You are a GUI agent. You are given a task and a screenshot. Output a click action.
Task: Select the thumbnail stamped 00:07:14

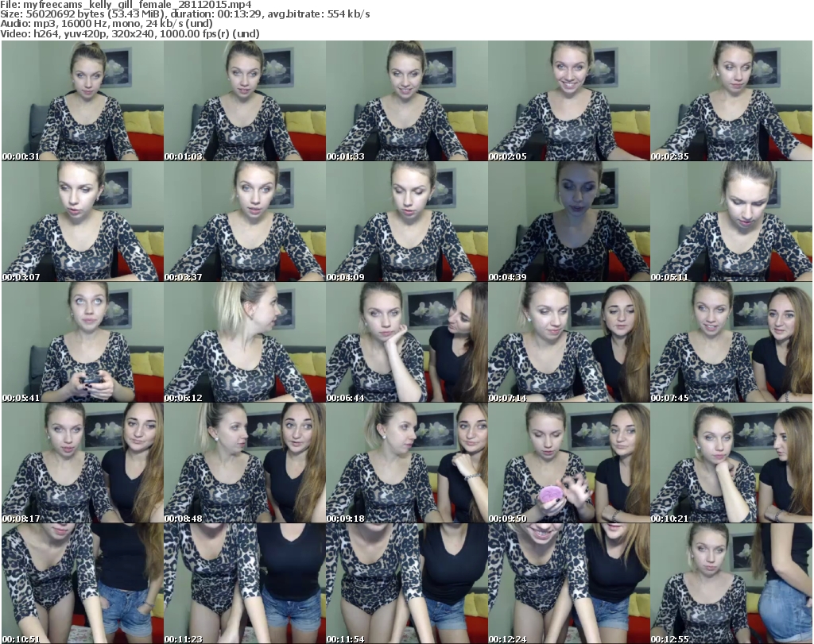coord(569,342)
